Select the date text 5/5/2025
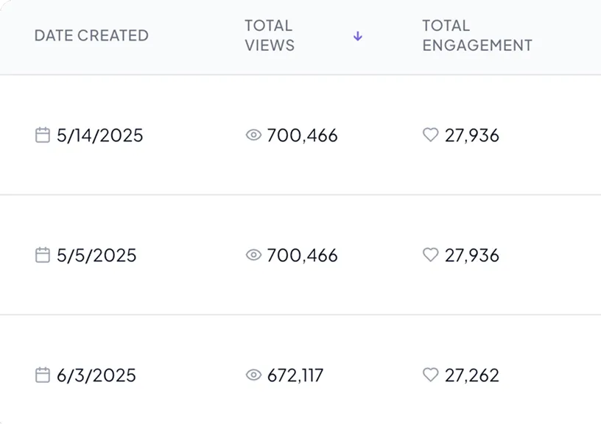The width and height of the screenshot is (601, 424). tap(96, 255)
